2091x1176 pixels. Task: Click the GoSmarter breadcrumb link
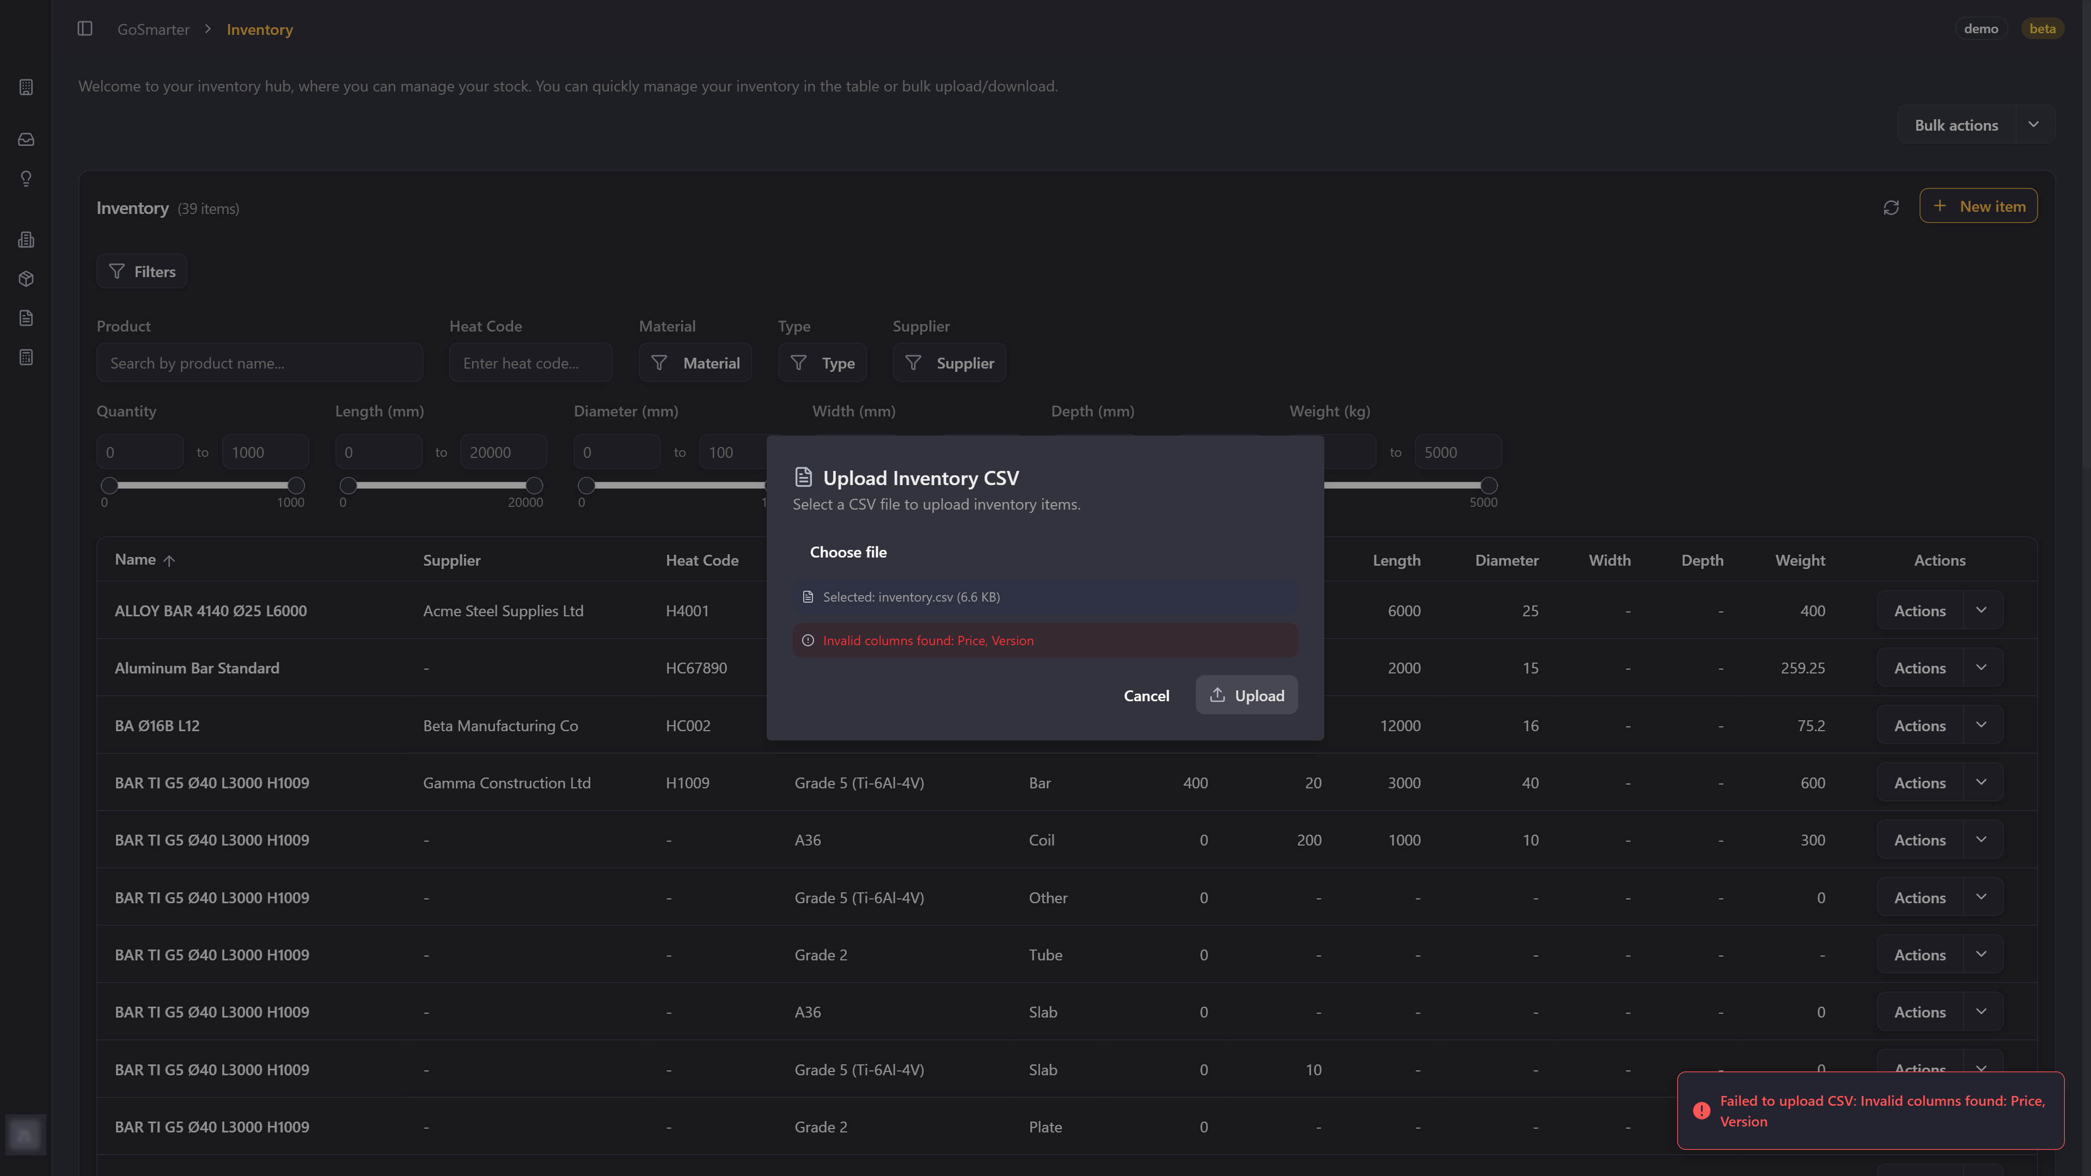tap(154, 29)
